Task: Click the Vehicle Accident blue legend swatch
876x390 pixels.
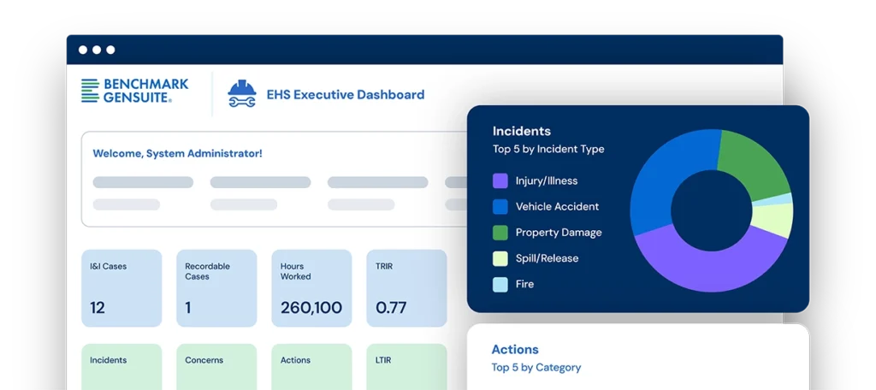Action: (500, 207)
